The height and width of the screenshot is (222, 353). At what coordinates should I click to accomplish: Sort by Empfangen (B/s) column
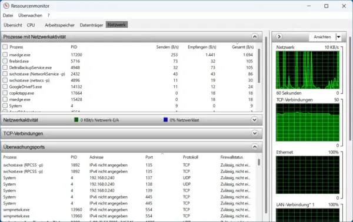click(x=202, y=47)
